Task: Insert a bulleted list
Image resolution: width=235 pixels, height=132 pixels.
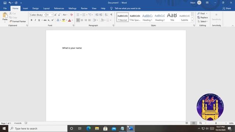Action: click(x=78, y=15)
